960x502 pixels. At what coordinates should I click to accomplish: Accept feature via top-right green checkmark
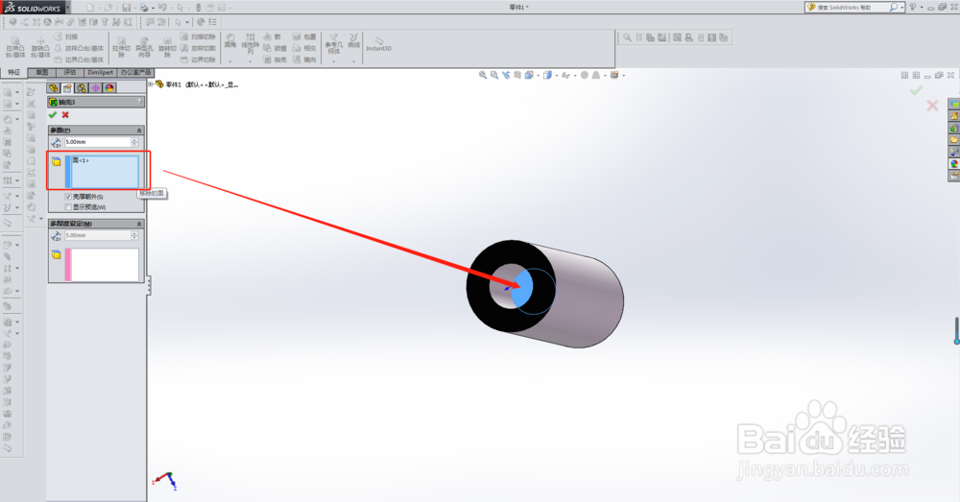point(916,90)
